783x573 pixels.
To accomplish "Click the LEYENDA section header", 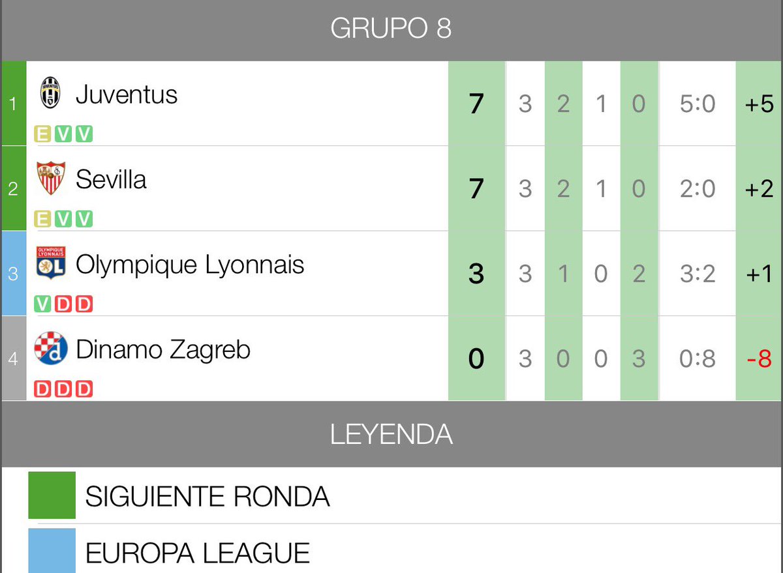I will click(391, 434).
